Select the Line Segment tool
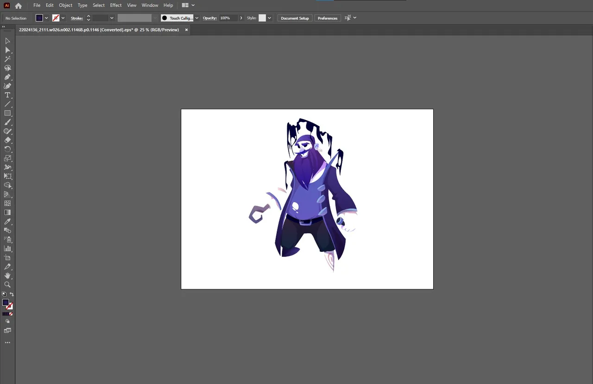Image resolution: width=593 pixels, height=384 pixels. click(7, 104)
